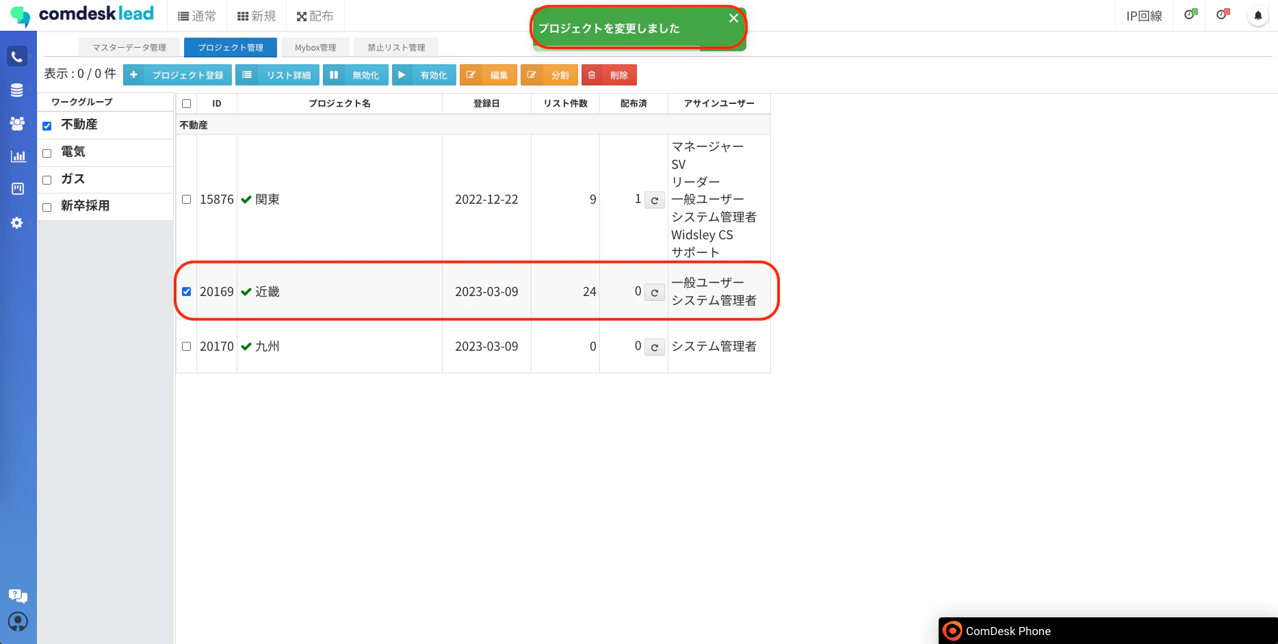This screenshot has height=644, width=1278.
Task: Click the refresh icon in the 関東 row
Action: 655,200
